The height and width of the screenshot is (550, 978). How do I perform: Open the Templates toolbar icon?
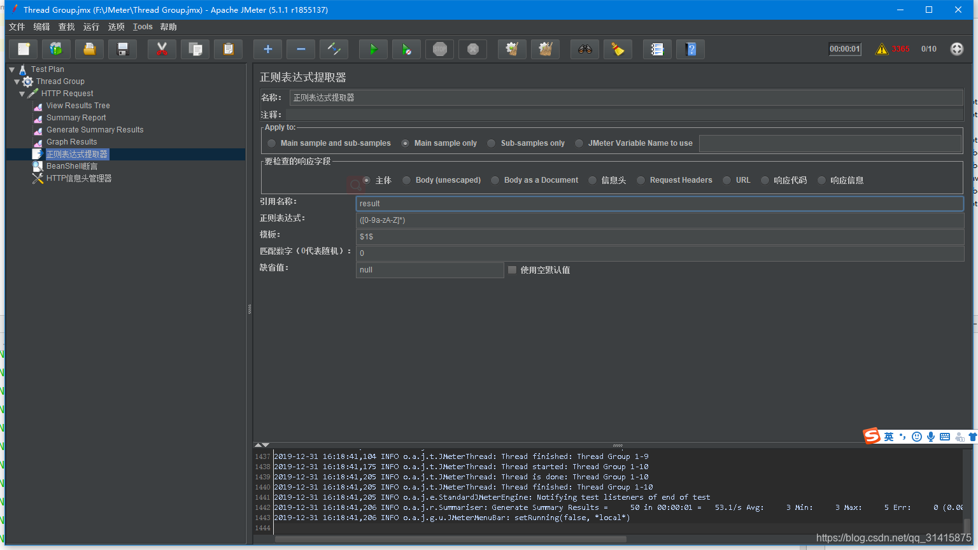pyautogui.click(x=57, y=49)
